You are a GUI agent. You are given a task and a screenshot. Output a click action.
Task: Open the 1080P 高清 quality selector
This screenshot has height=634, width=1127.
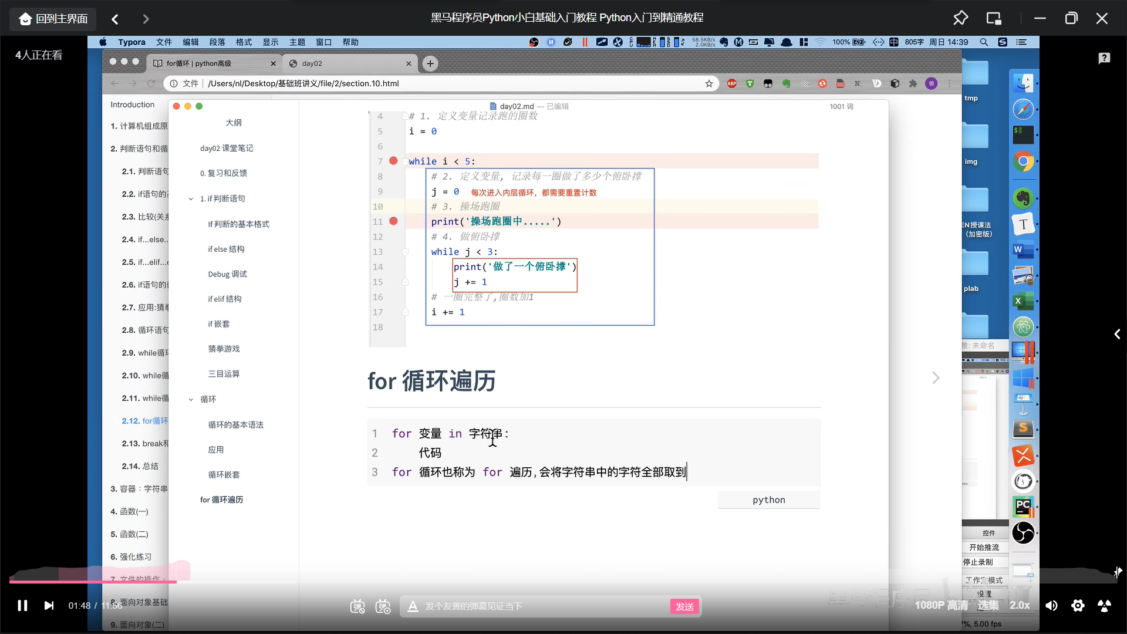[941, 605]
